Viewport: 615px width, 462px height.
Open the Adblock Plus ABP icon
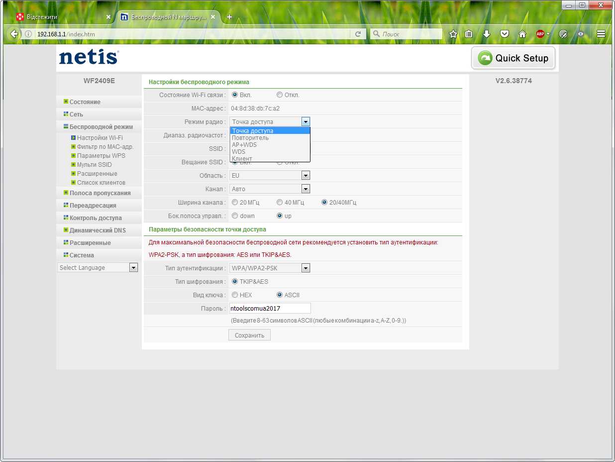pos(540,34)
